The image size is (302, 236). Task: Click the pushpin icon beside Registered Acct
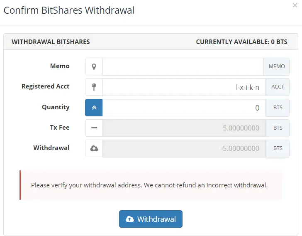click(x=94, y=87)
